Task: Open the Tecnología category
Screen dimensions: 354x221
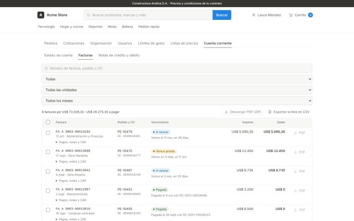Action: pos(46,27)
